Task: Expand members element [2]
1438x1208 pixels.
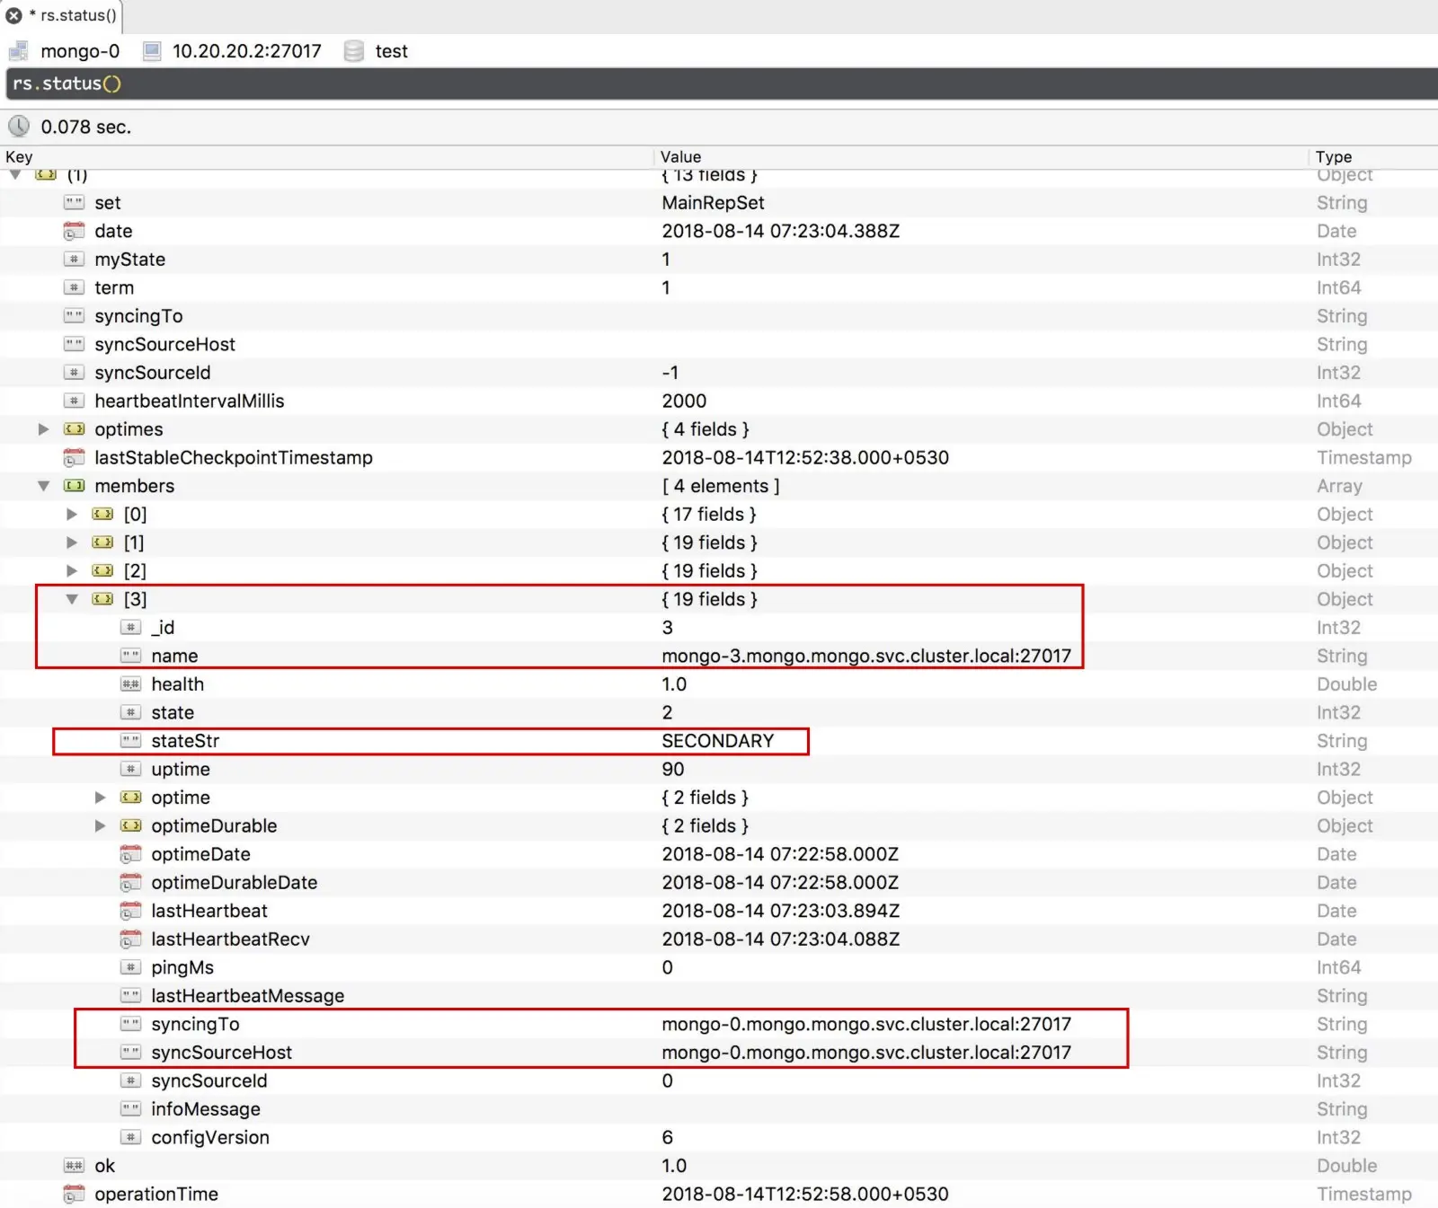Action: (x=72, y=571)
